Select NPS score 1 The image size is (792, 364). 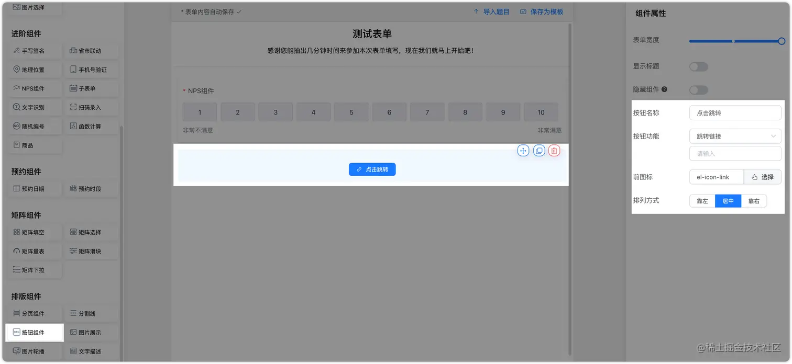[200, 112]
